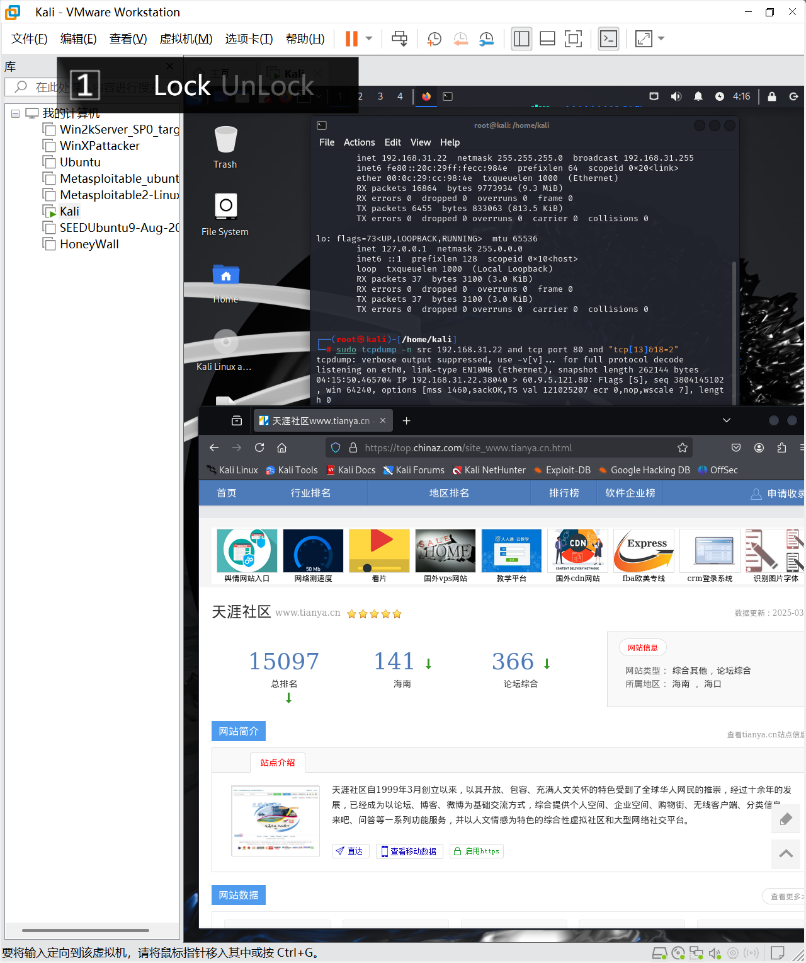Image resolution: width=806 pixels, height=963 pixels.
Task: Click the 地区排名 navigation tab
Action: pyautogui.click(x=449, y=493)
